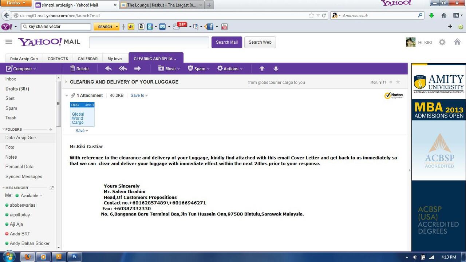Screen dimensions: 466x262
Task: Open Illustrator from taskbar
Action: [x=59, y=257]
